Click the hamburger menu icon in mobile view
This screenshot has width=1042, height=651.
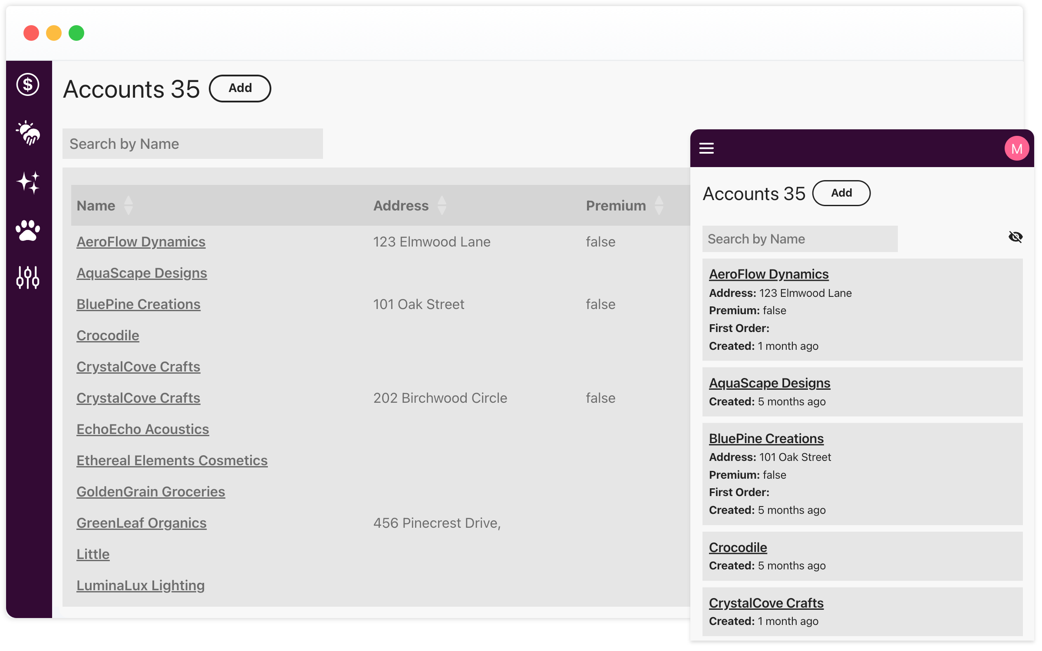point(707,148)
